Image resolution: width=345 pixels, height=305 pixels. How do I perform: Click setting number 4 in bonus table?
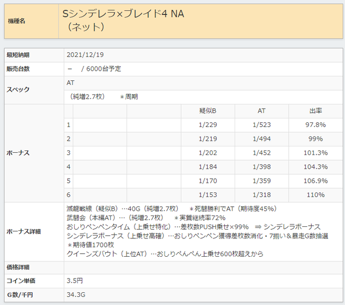(68, 167)
